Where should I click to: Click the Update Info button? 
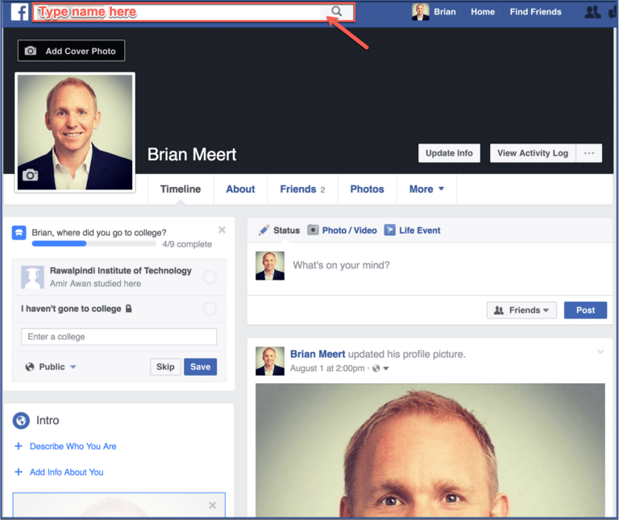coord(449,153)
